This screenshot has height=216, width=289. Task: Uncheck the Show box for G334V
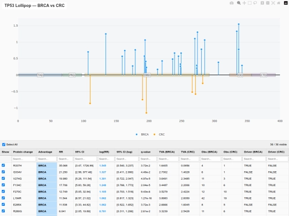tap(3, 172)
